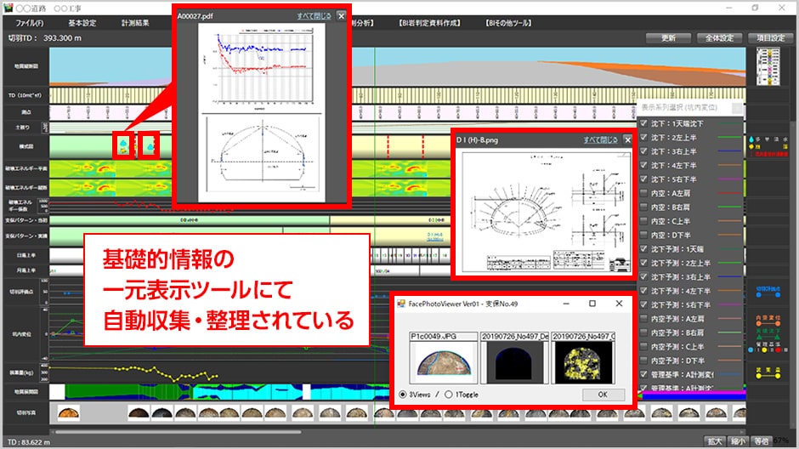This screenshot has width=799, height=449.
Task: Click the TD : 83.622 m status text
Action: click(x=29, y=442)
